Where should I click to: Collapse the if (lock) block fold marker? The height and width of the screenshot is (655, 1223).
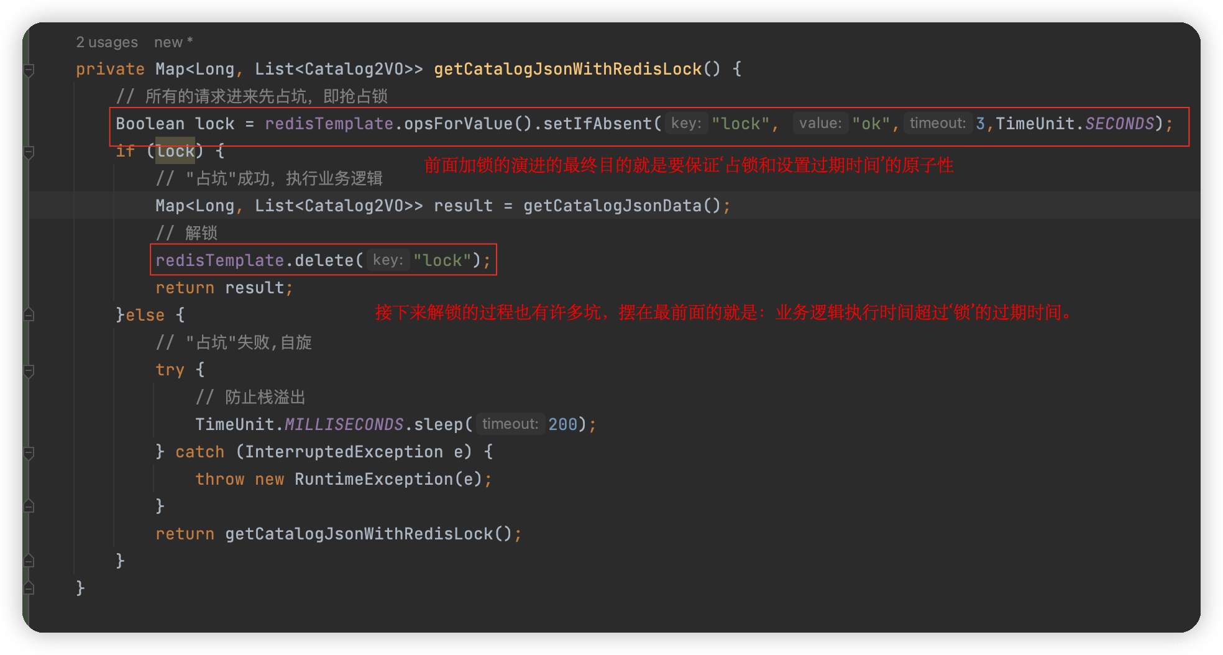click(x=29, y=152)
